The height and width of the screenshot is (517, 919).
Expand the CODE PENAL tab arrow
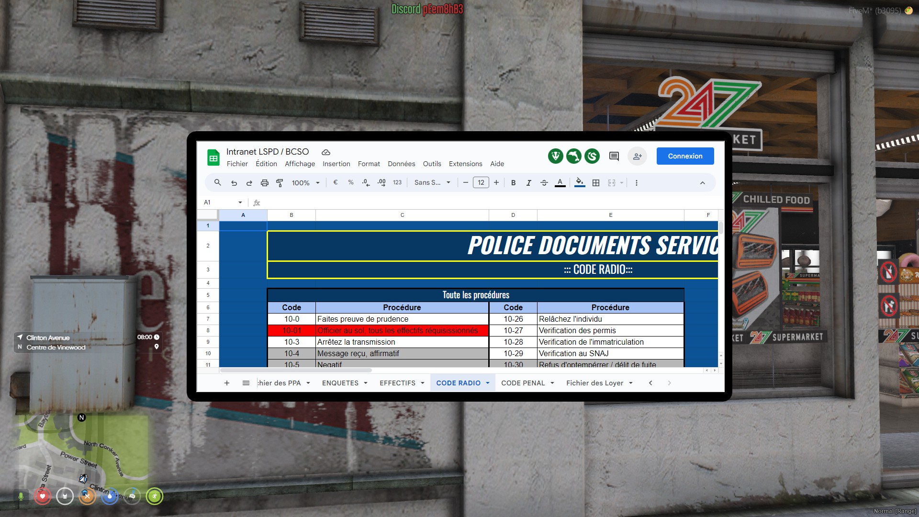pyautogui.click(x=552, y=383)
